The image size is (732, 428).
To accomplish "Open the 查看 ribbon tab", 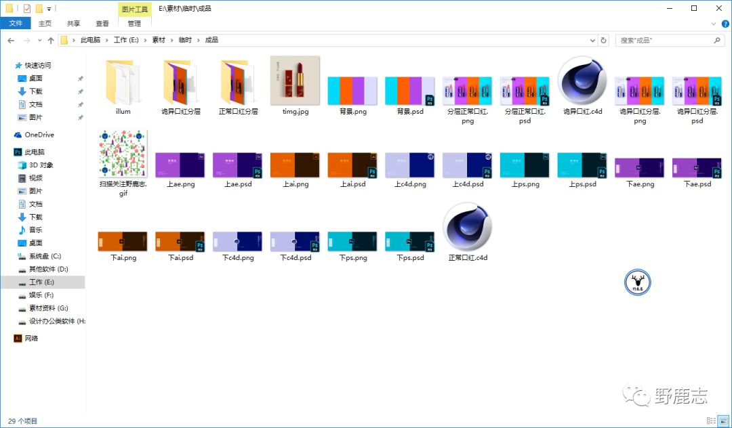I will coord(102,24).
